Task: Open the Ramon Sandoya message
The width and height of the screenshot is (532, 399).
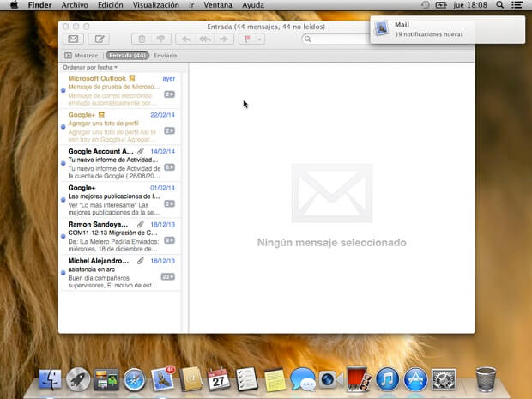Action: [120, 237]
